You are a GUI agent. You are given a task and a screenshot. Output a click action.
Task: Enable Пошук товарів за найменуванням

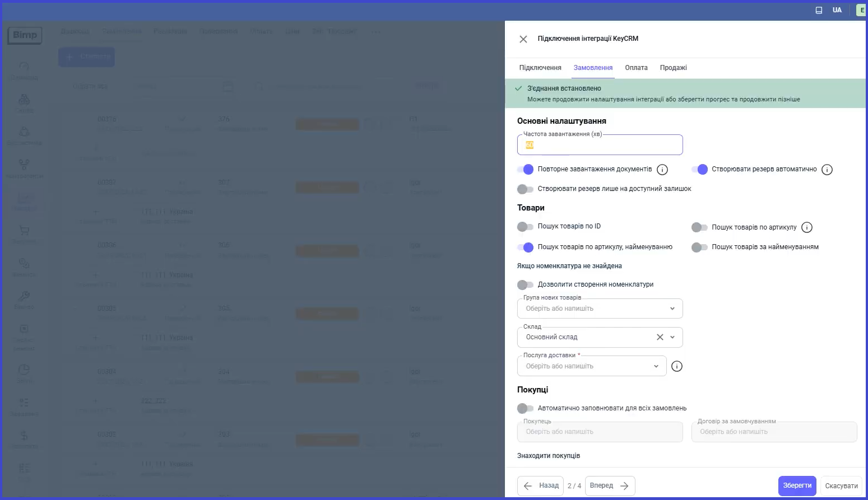click(x=700, y=247)
